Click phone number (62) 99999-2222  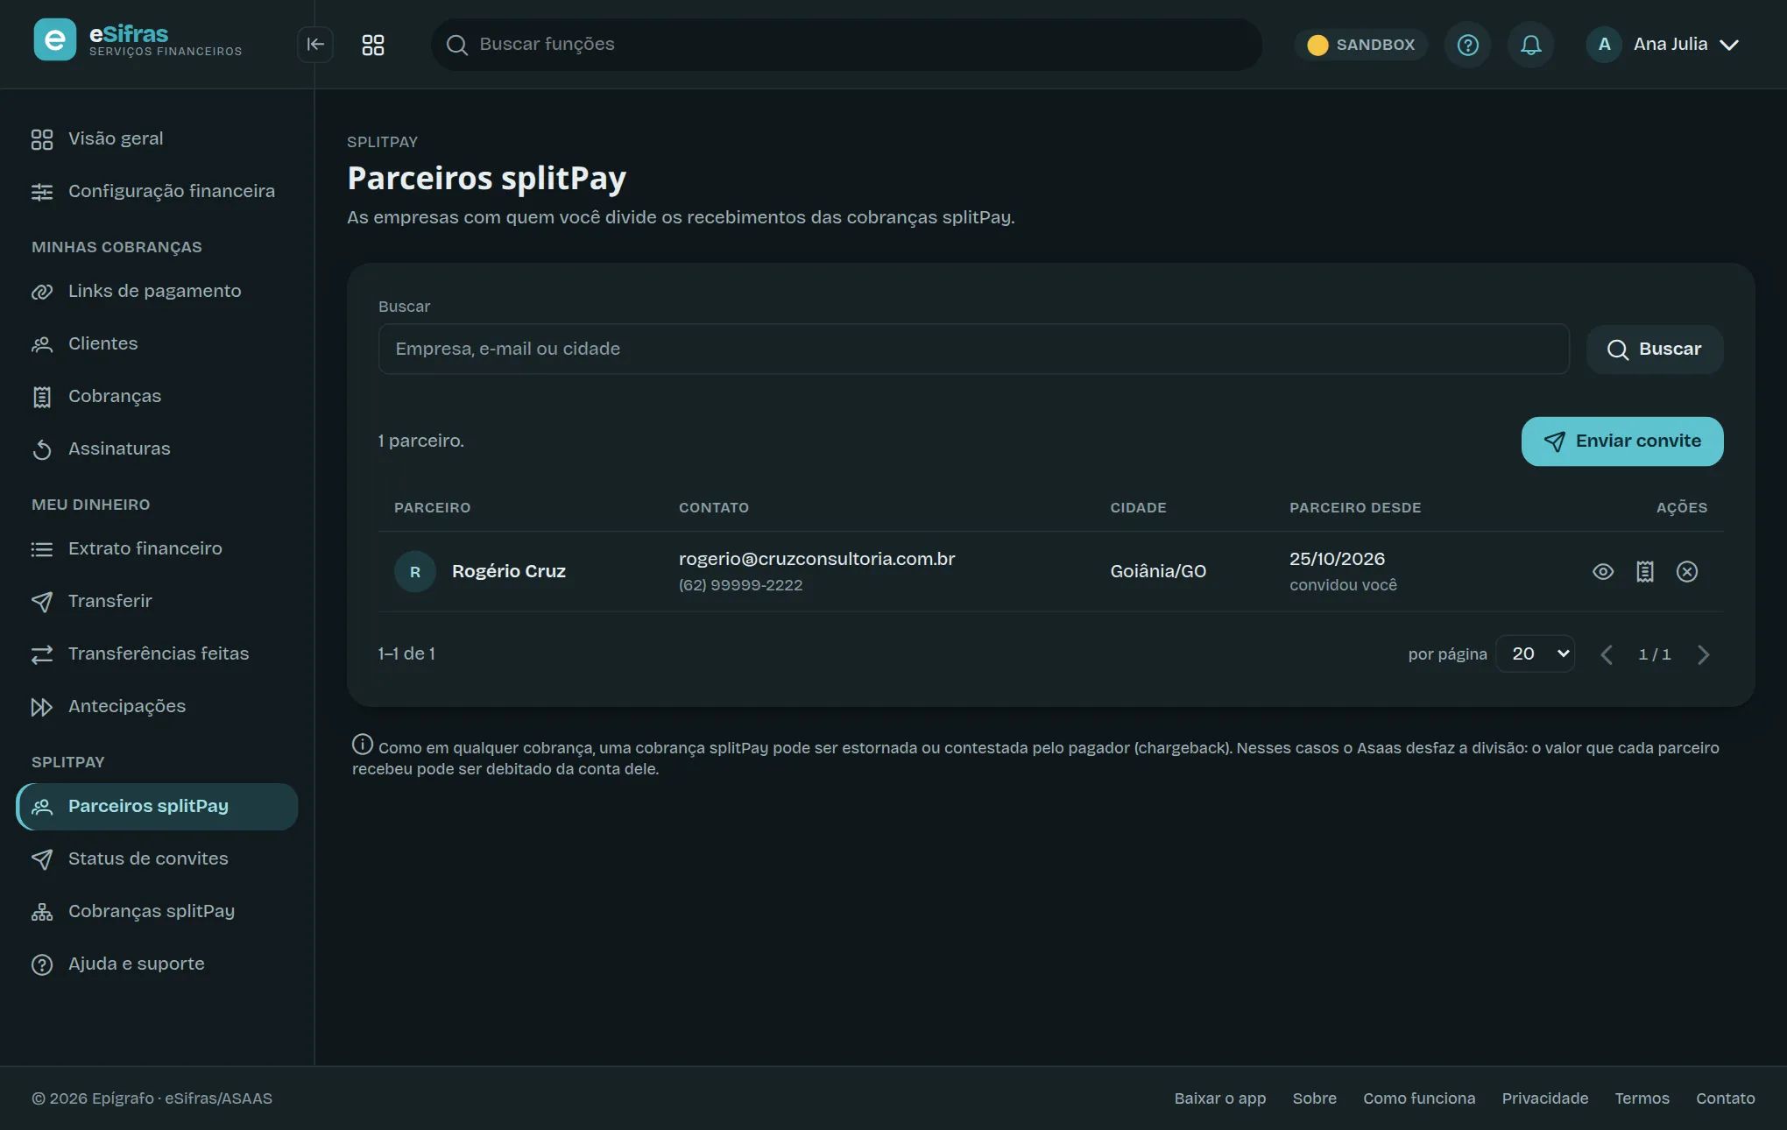(740, 585)
